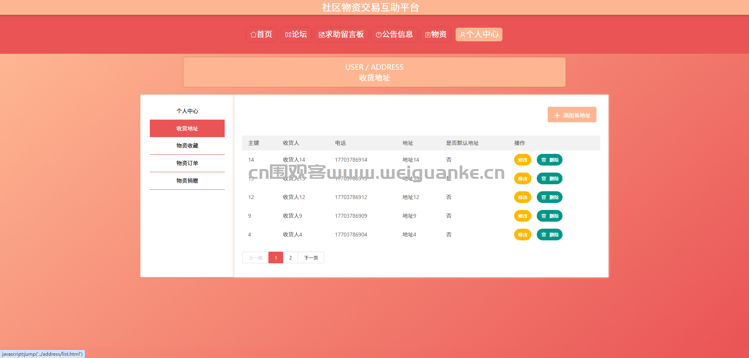Go to page 2 of addresses
The width and height of the screenshot is (749, 358).
[290, 257]
